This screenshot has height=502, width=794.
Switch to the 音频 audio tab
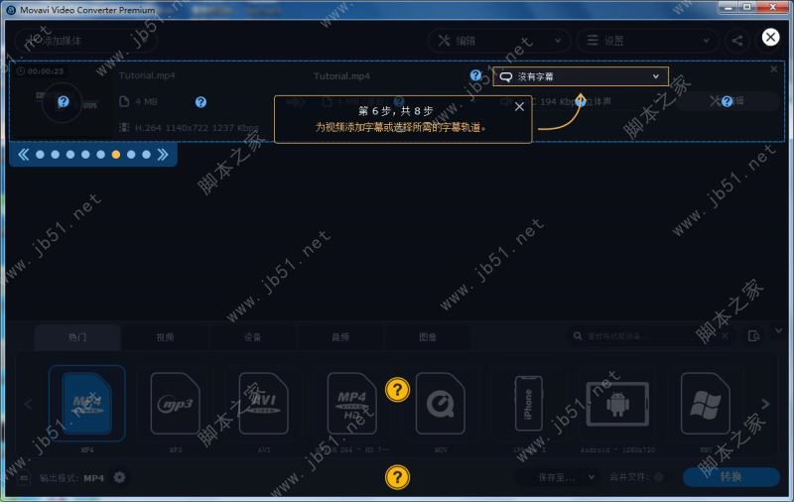click(340, 337)
